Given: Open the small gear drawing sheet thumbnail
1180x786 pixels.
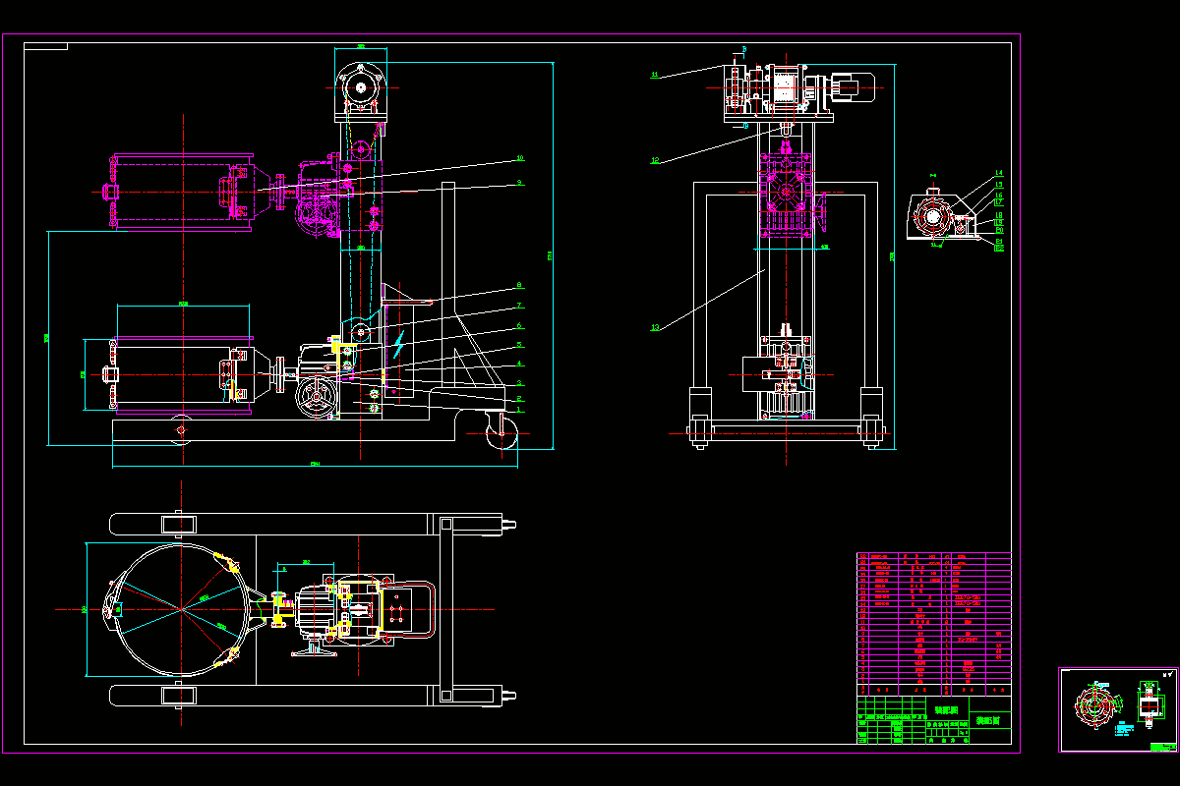Looking at the screenshot, I should pos(1117,710).
